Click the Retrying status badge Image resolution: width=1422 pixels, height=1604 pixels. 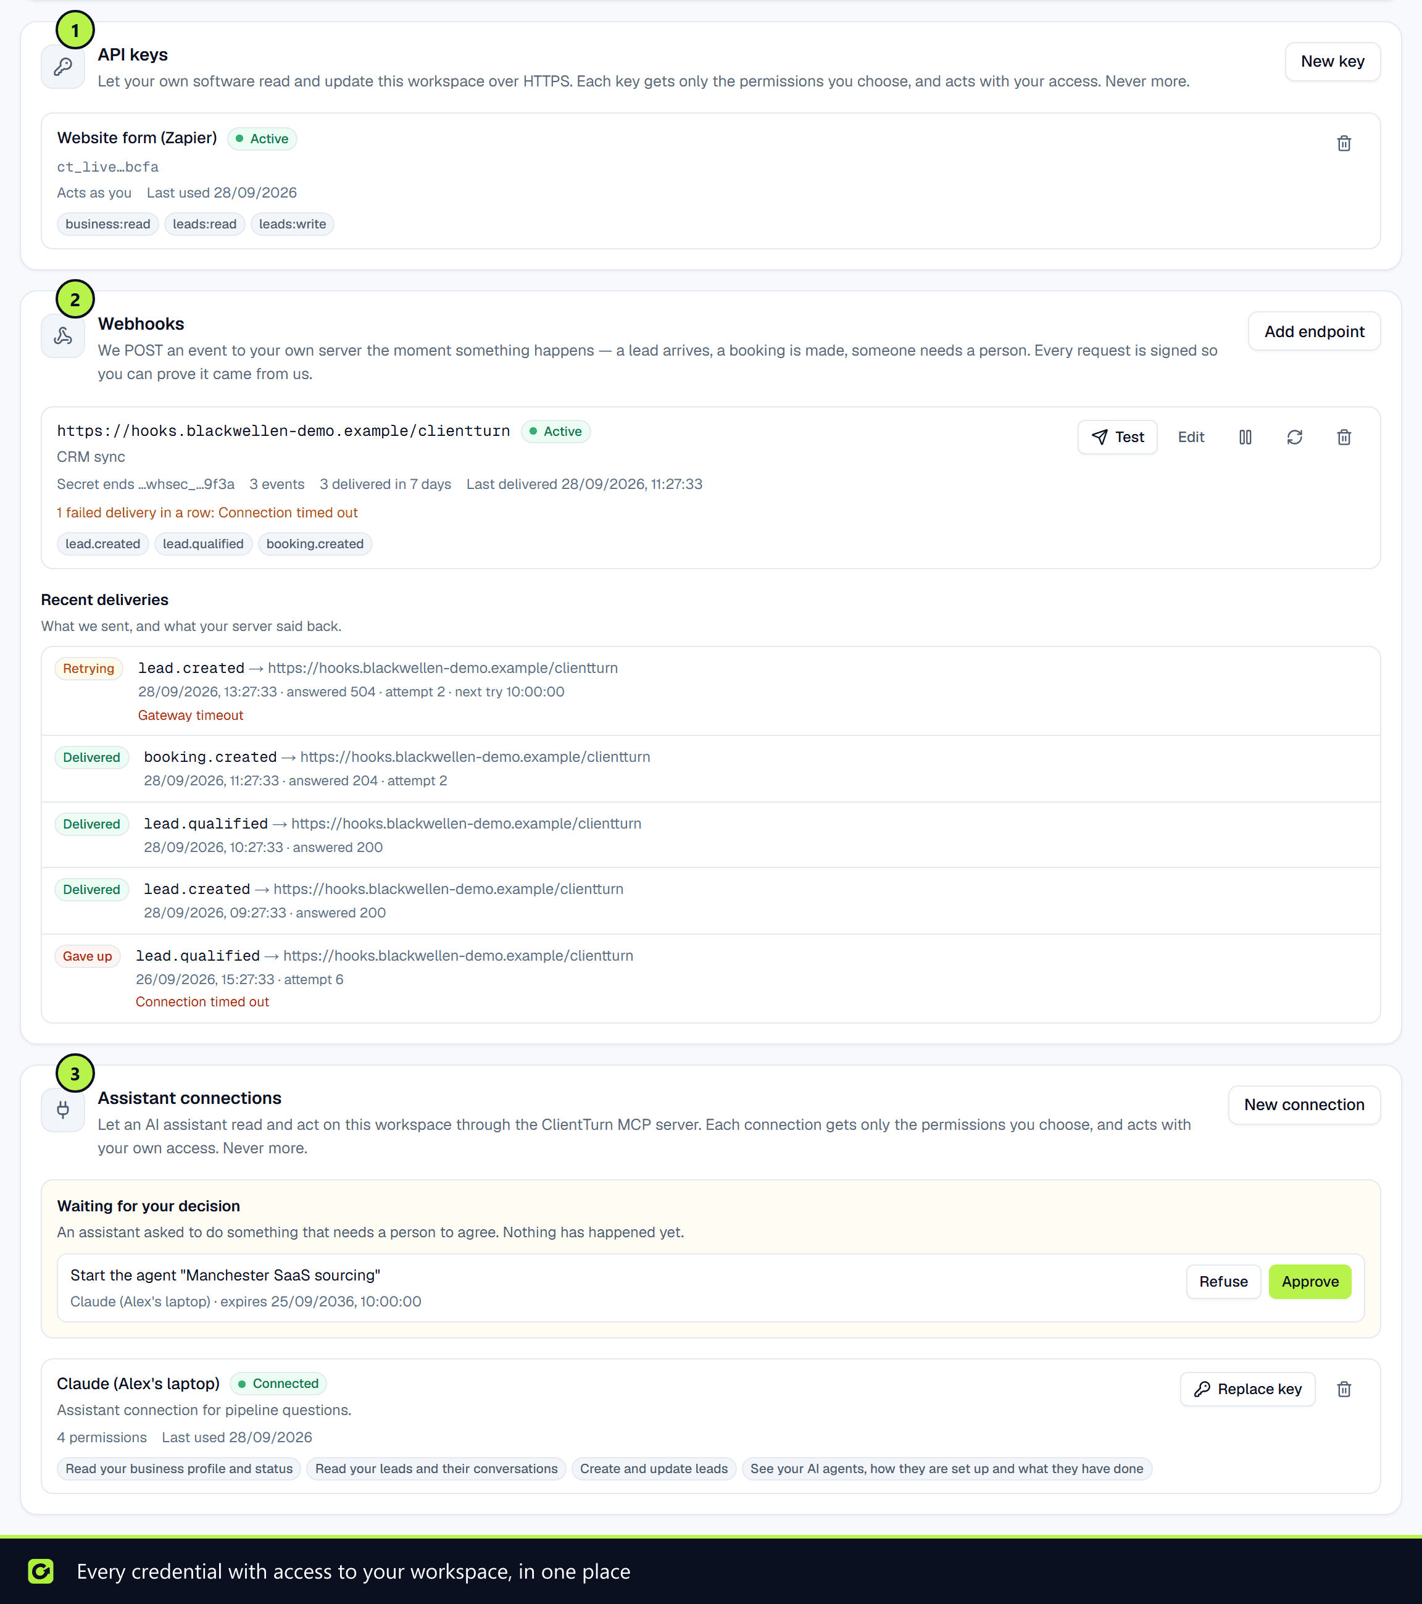pyautogui.click(x=89, y=669)
